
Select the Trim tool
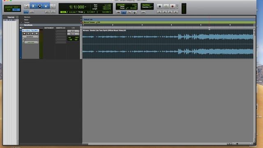33,6
